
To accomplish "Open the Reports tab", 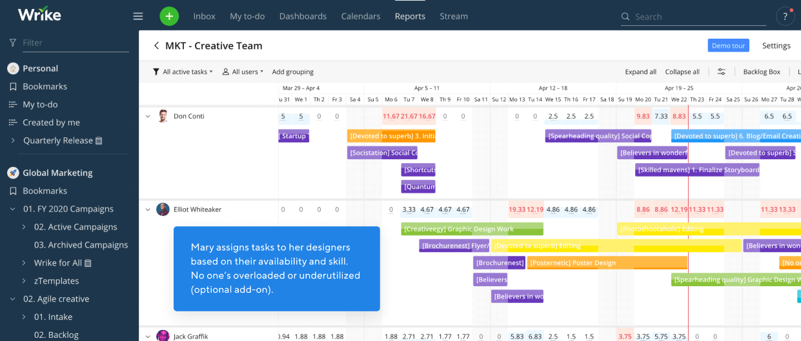I will pyautogui.click(x=410, y=16).
